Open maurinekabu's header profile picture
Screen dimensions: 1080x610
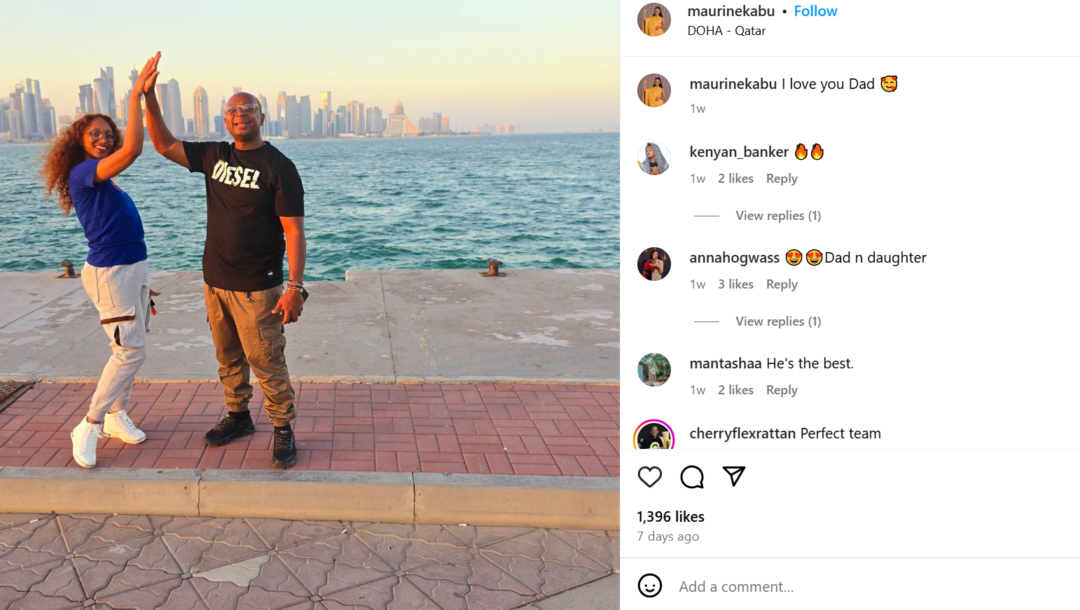point(654,20)
